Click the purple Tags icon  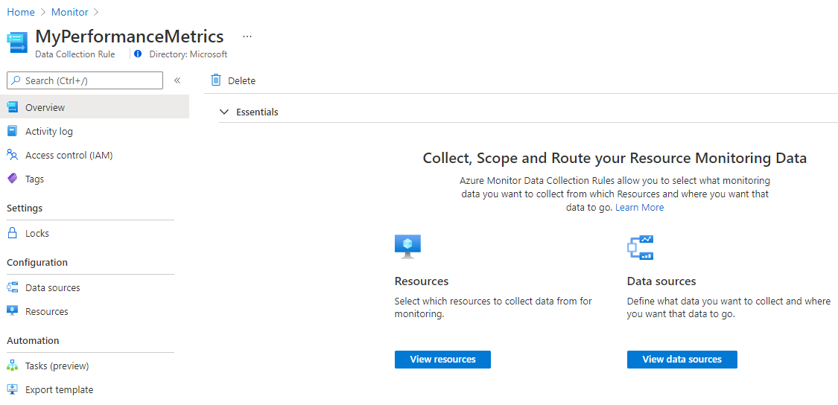coord(13,179)
